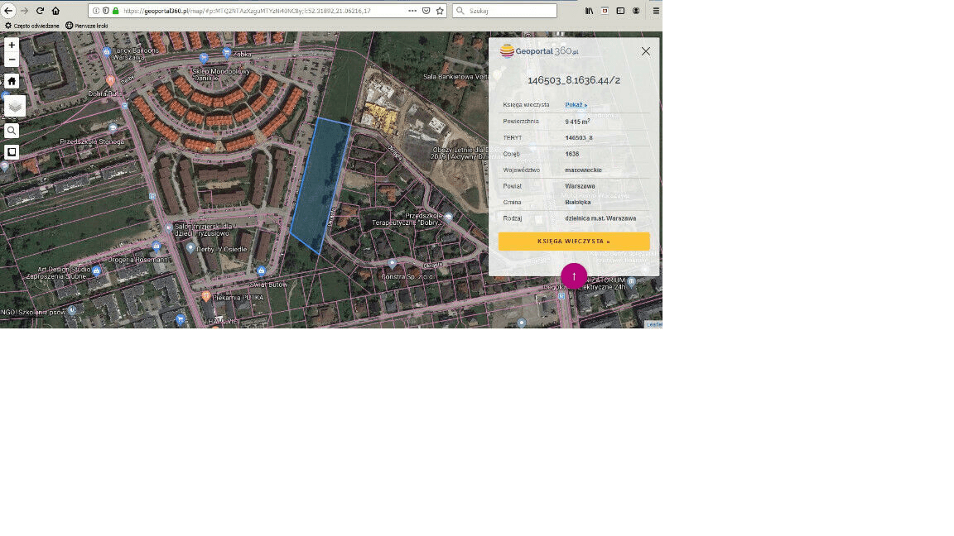The height and width of the screenshot is (536, 954).
Task: Open the map search tool
Action: coord(12,131)
